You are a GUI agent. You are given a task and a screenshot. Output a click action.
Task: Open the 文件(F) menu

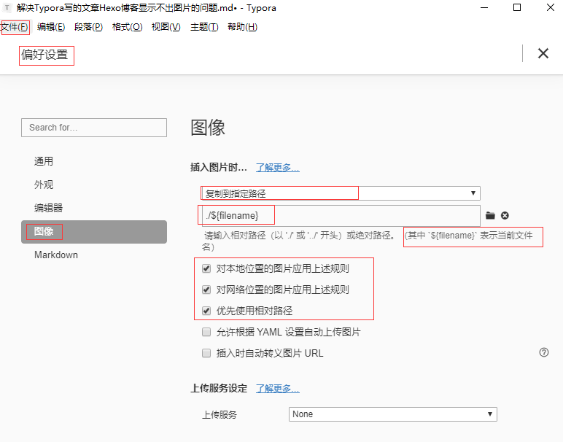(x=15, y=27)
